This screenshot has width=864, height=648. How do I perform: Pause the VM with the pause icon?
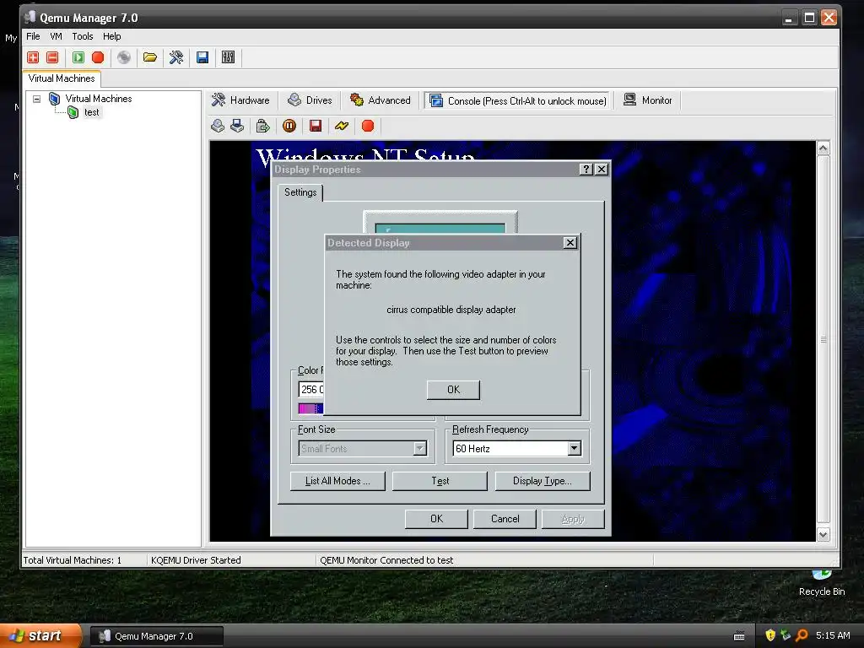(x=289, y=127)
